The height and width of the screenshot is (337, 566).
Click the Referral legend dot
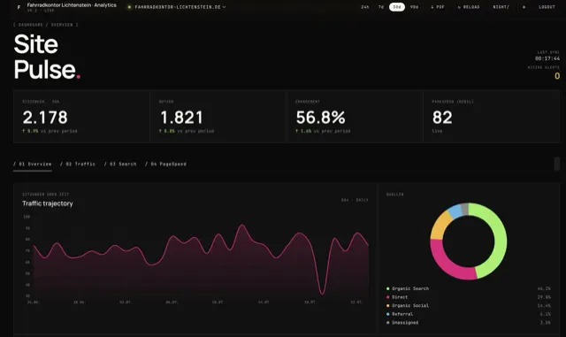388,314
